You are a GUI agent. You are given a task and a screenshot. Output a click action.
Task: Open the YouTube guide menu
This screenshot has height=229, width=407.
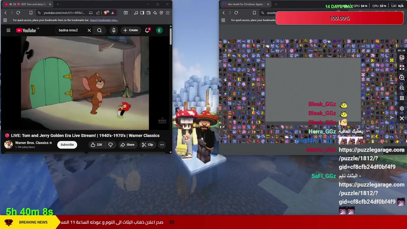(9, 30)
